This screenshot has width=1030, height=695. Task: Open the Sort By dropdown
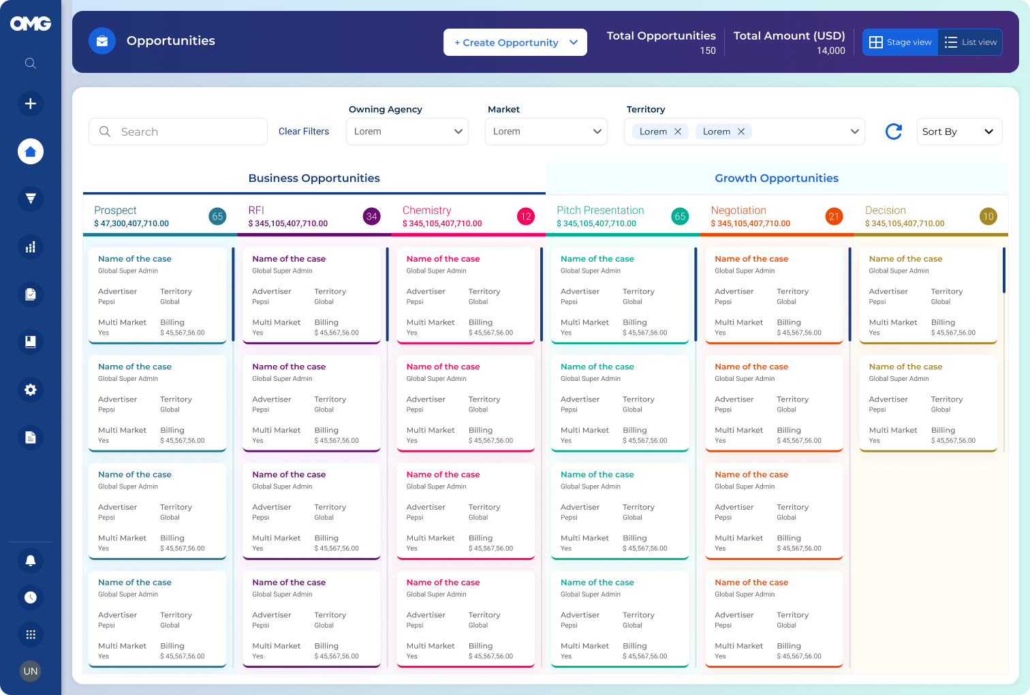(958, 132)
